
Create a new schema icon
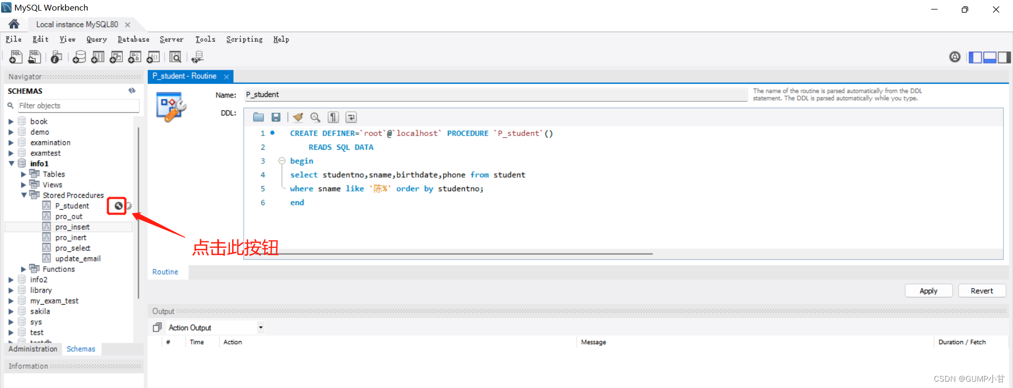[79, 57]
